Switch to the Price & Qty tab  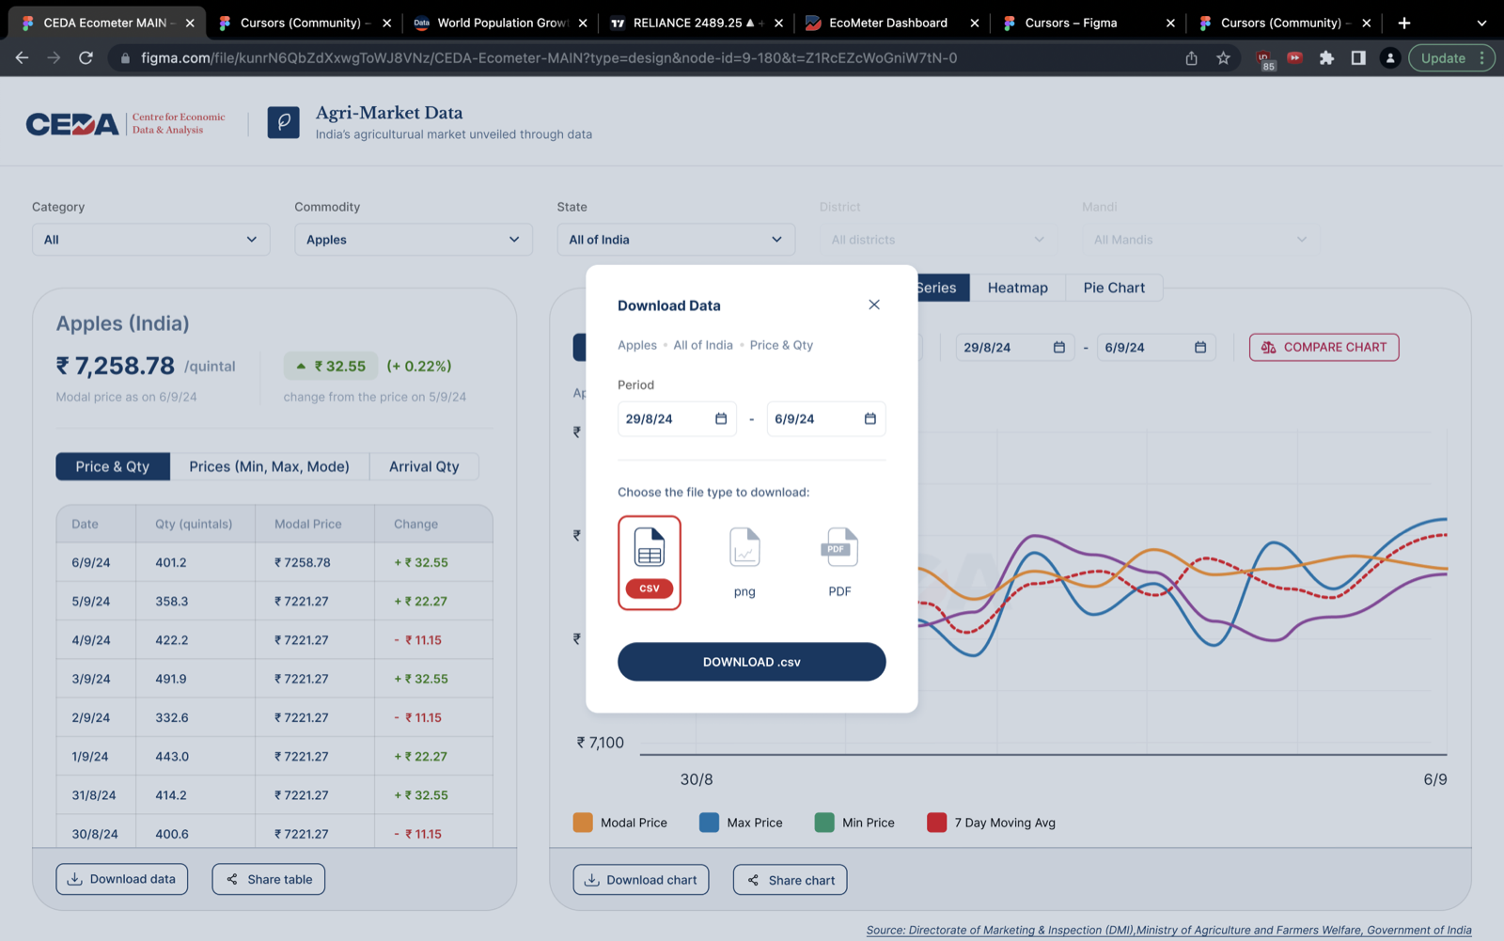[113, 466]
